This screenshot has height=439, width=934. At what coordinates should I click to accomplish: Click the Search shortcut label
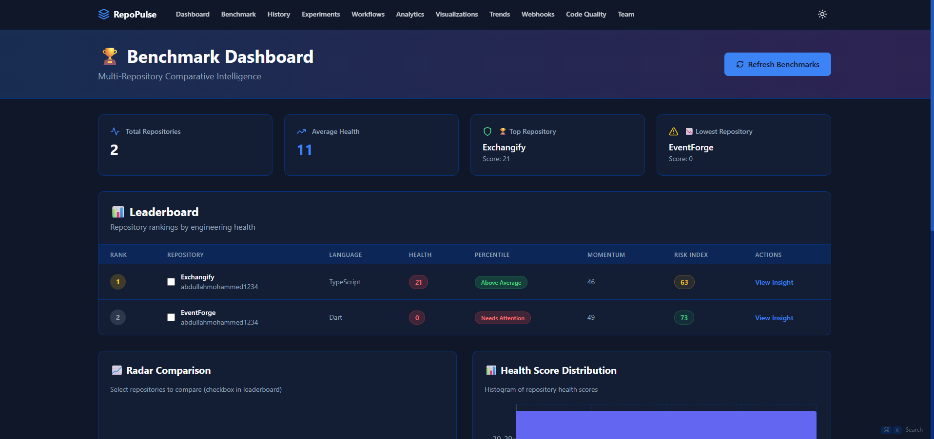(914, 430)
